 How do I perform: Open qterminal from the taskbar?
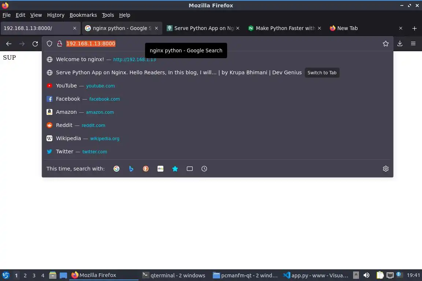click(x=174, y=276)
